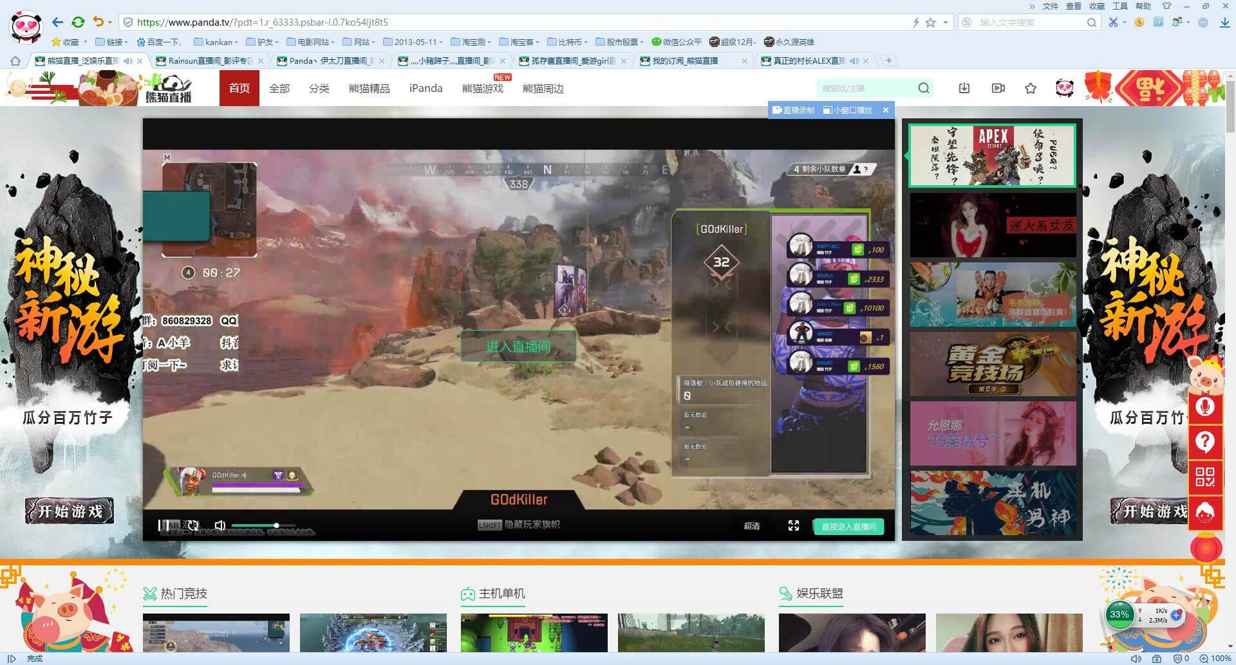Enter fullscreen mode in video player
Screen dimensions: 1236x665
pos(794,525)
